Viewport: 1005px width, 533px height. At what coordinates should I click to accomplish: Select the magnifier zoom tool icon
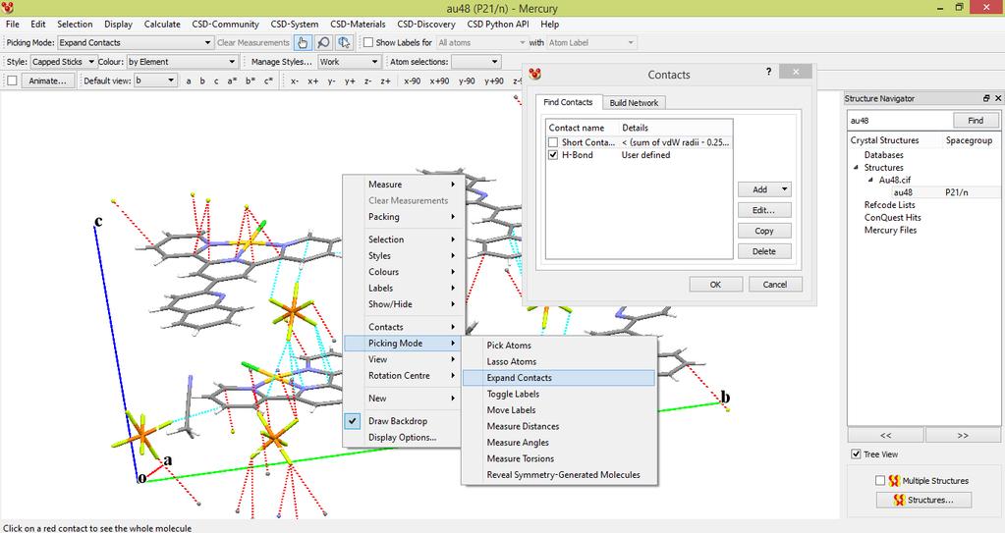323,43
